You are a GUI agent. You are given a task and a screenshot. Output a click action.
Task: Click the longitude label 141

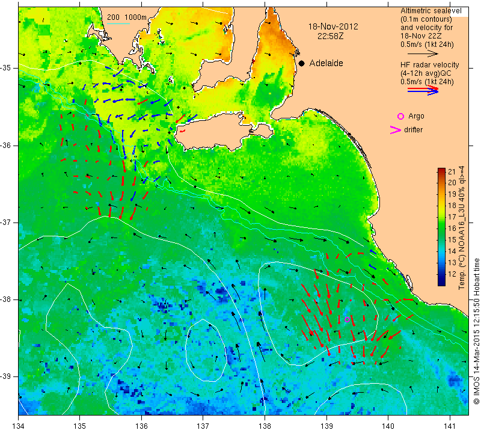pos(450,426)
